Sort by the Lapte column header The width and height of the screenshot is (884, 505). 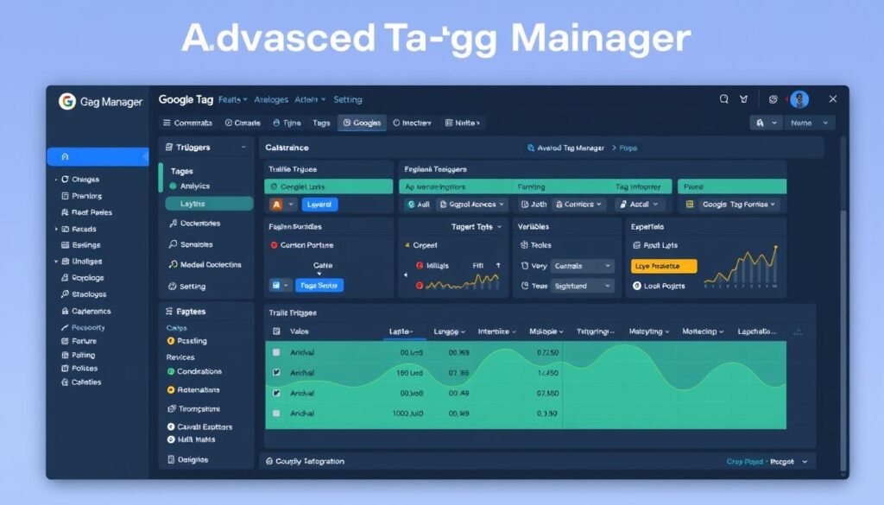pos(401,331)
